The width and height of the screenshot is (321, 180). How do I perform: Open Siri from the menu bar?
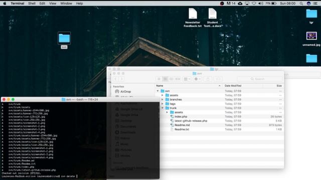[x=309, y=3]
